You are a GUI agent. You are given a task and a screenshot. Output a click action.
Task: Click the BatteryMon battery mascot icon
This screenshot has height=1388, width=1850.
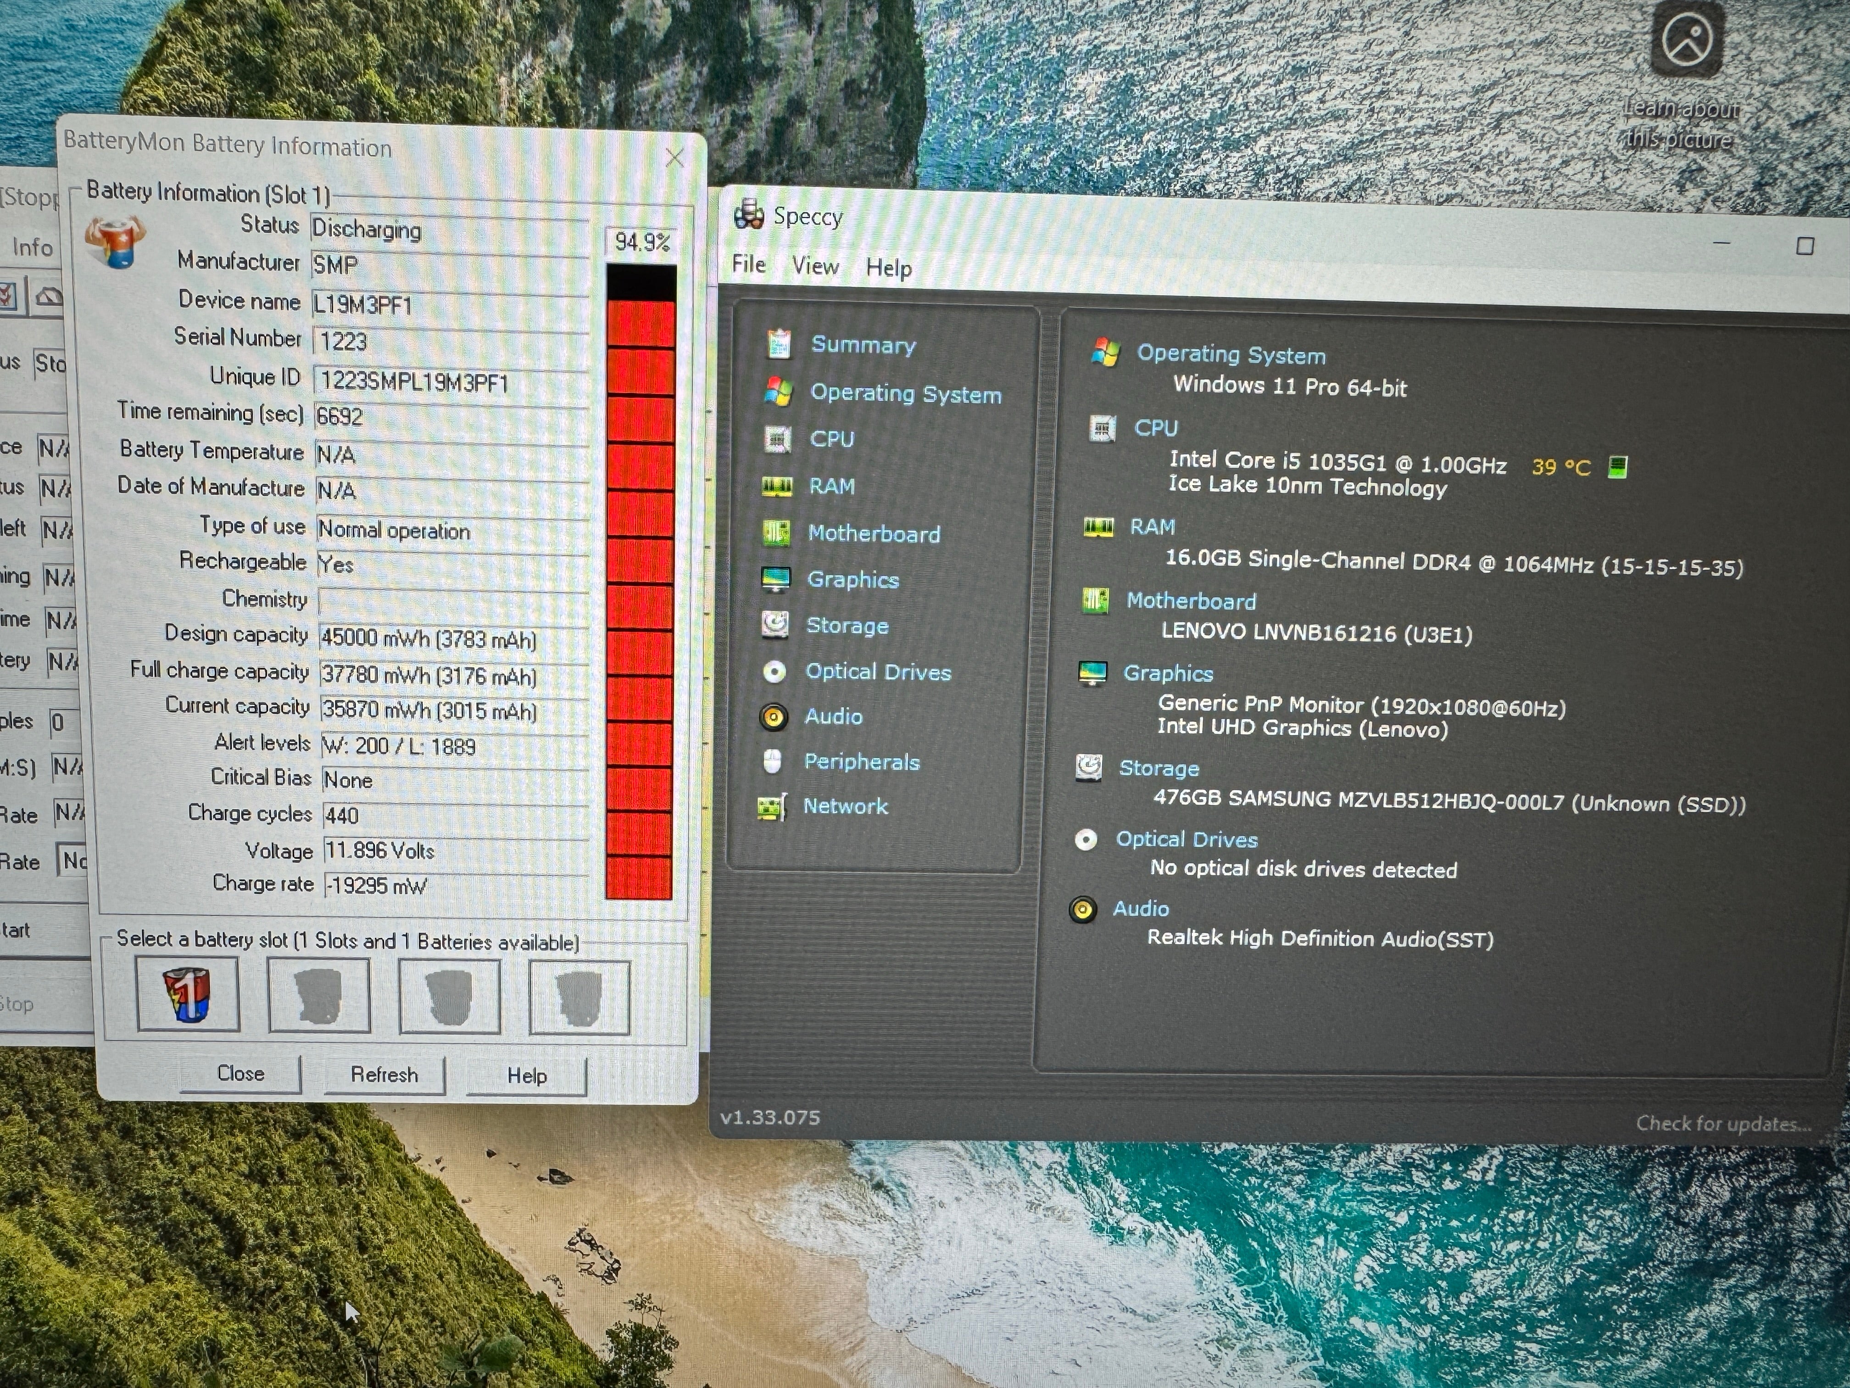[115, 242]
